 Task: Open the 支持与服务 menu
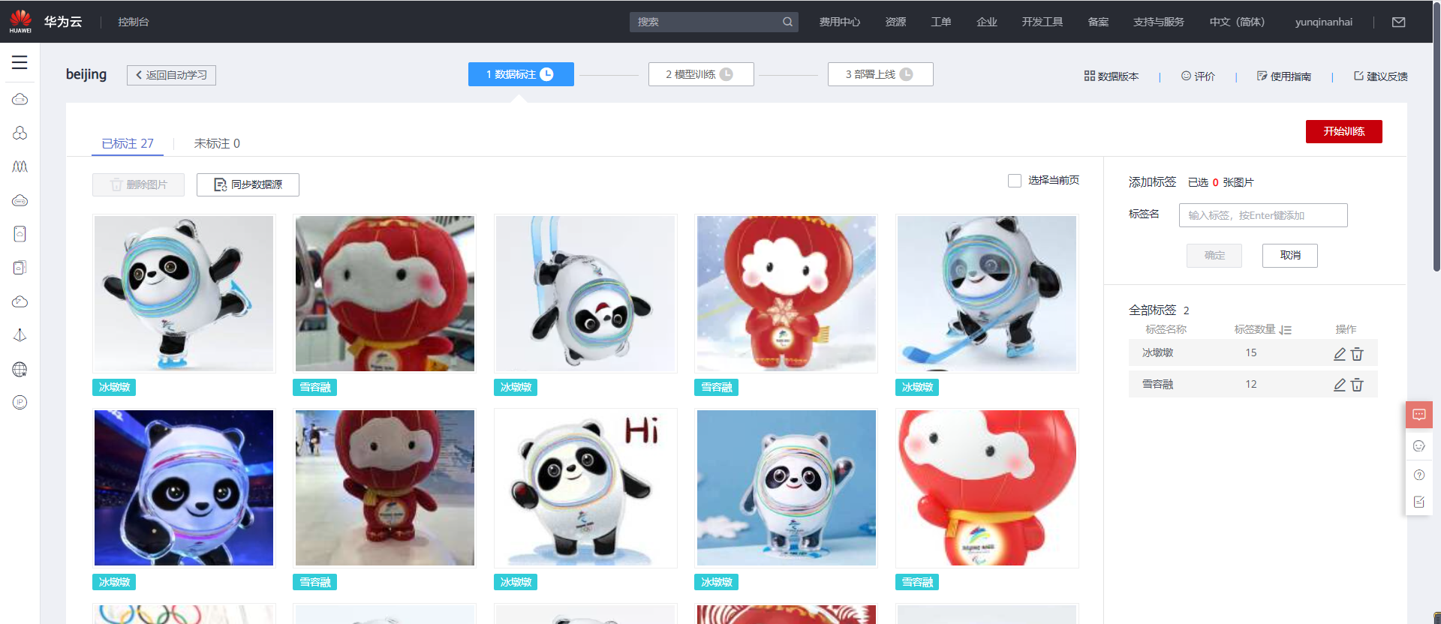(1159, 22)
